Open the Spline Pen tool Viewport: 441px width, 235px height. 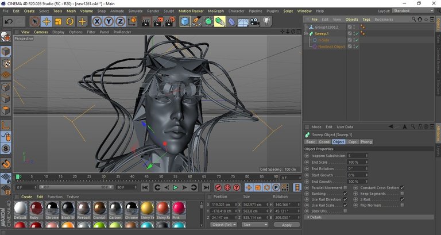pos(196,21)
